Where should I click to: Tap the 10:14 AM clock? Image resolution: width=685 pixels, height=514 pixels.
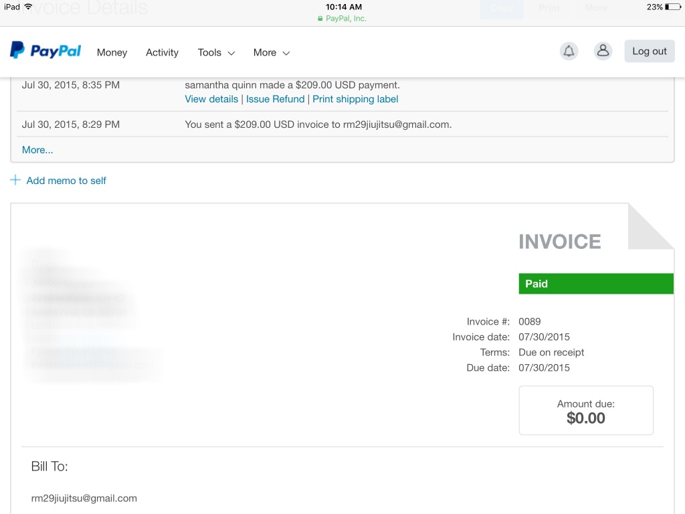point(344,7)
